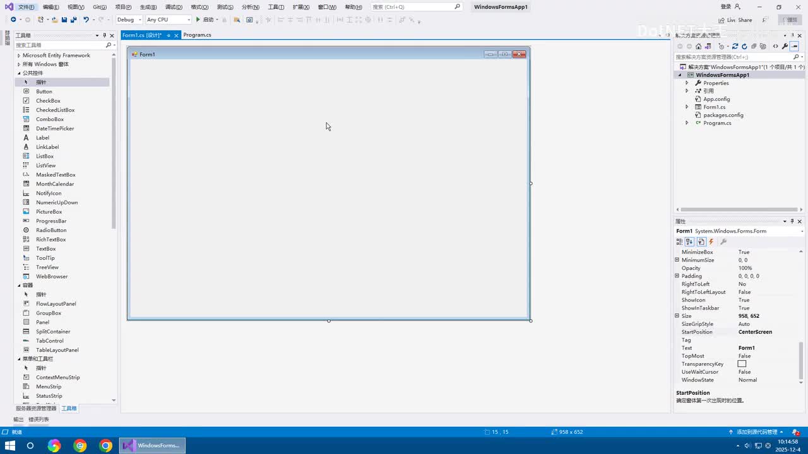Select the MenuStrip toolbox control

[x=49, y=387]
